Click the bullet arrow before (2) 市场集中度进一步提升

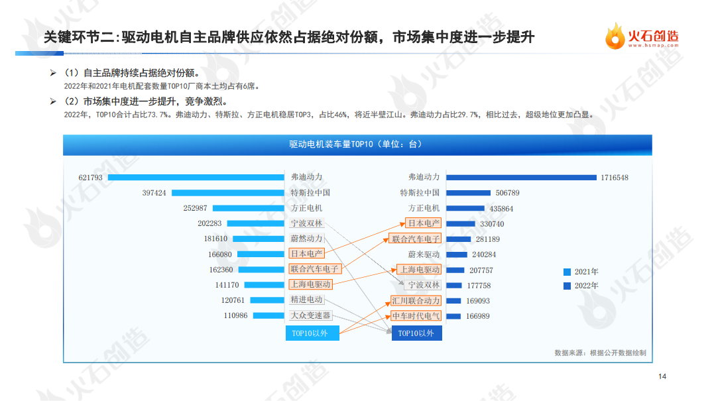tap(53, 101)
